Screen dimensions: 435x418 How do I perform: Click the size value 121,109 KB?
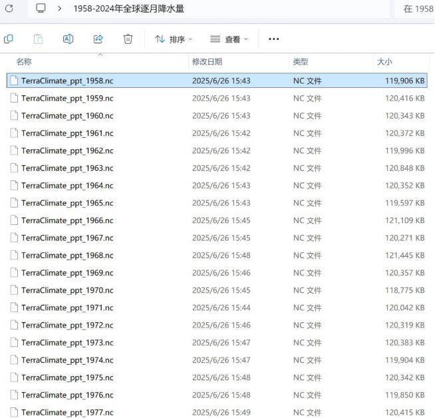click(405, 220)
